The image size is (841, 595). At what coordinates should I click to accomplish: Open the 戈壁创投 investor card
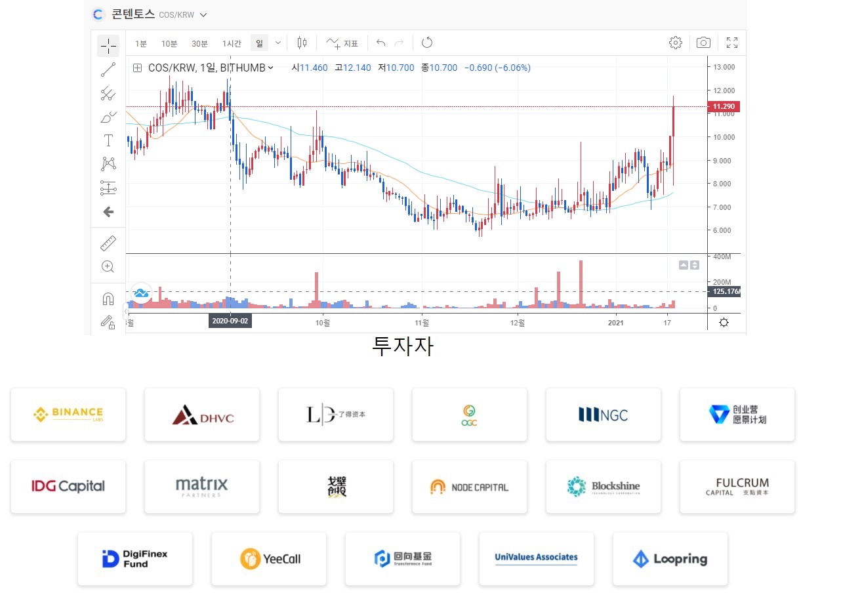(336, 487)
